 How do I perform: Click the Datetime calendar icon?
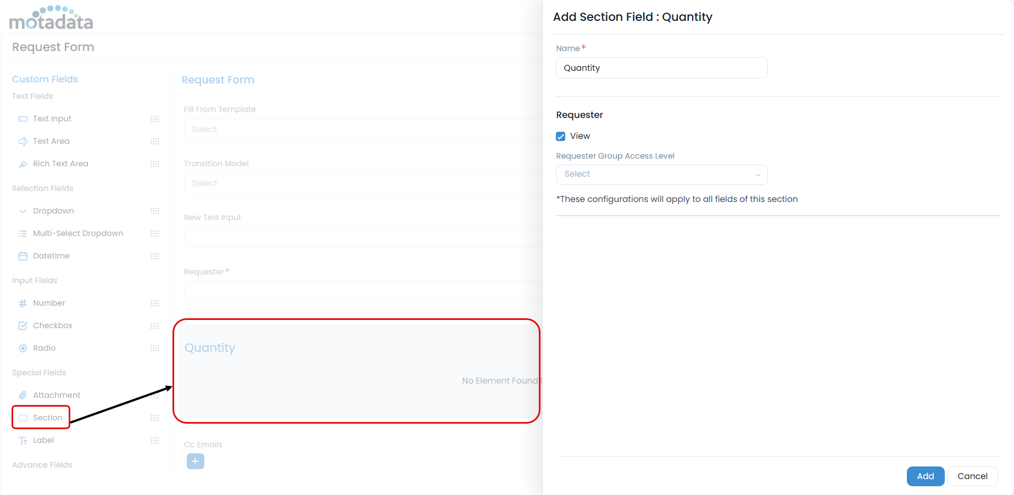(x=23, y=256)
